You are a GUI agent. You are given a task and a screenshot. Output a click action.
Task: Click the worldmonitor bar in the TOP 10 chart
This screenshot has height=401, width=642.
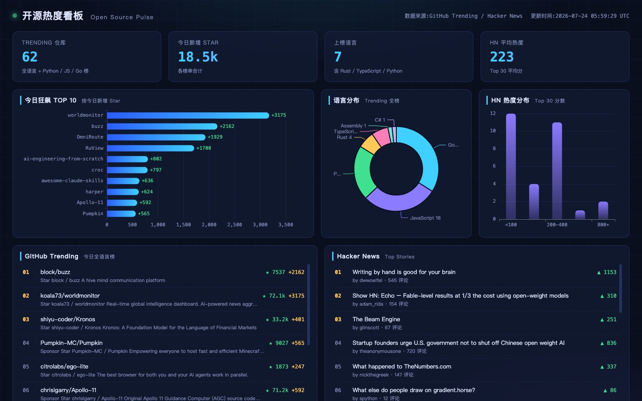188,115
